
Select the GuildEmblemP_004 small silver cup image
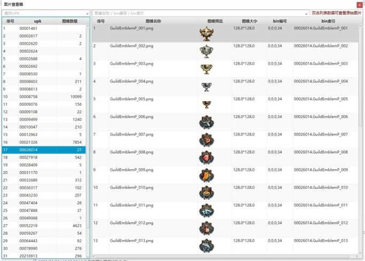pyautogui.click(x=206, y=86)
